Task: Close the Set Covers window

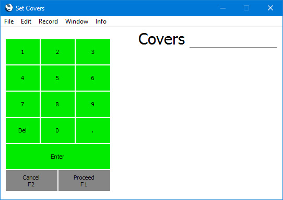Action: click(270, 8)
